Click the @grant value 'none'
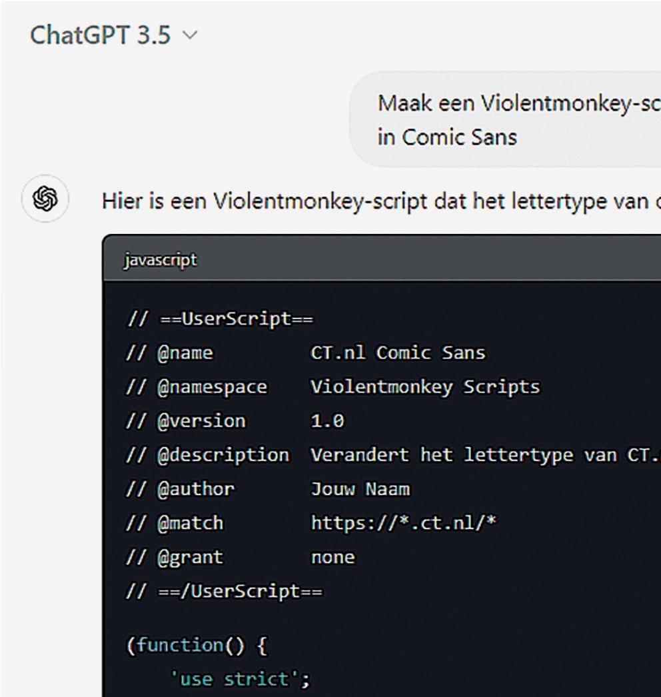 coord(332,557)
